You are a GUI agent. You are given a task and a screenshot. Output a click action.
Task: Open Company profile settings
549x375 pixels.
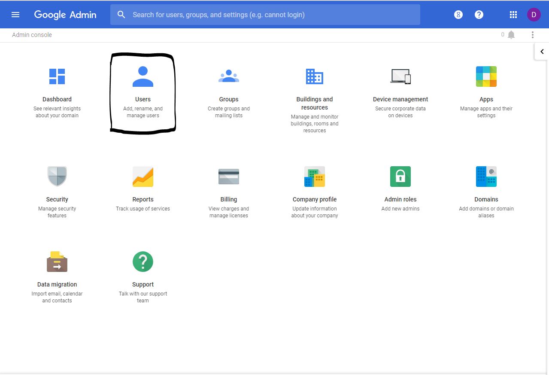click(x=314, y=185)
